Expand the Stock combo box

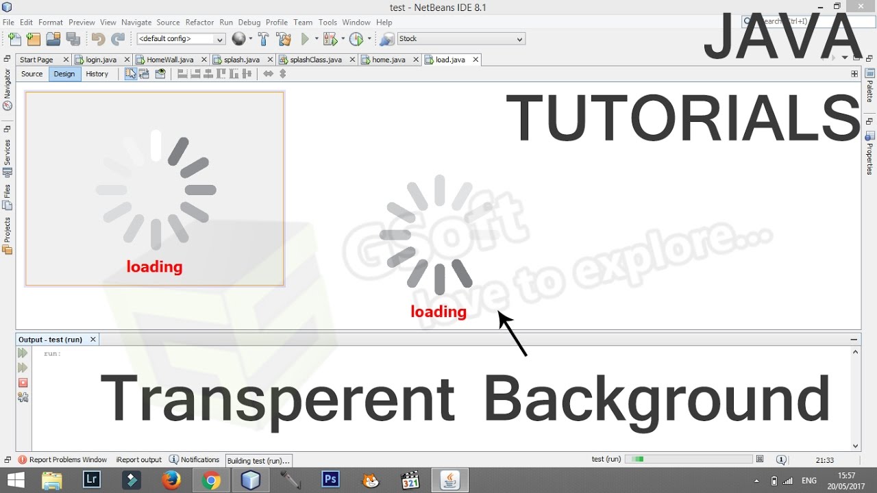click(x=520, y=39)
